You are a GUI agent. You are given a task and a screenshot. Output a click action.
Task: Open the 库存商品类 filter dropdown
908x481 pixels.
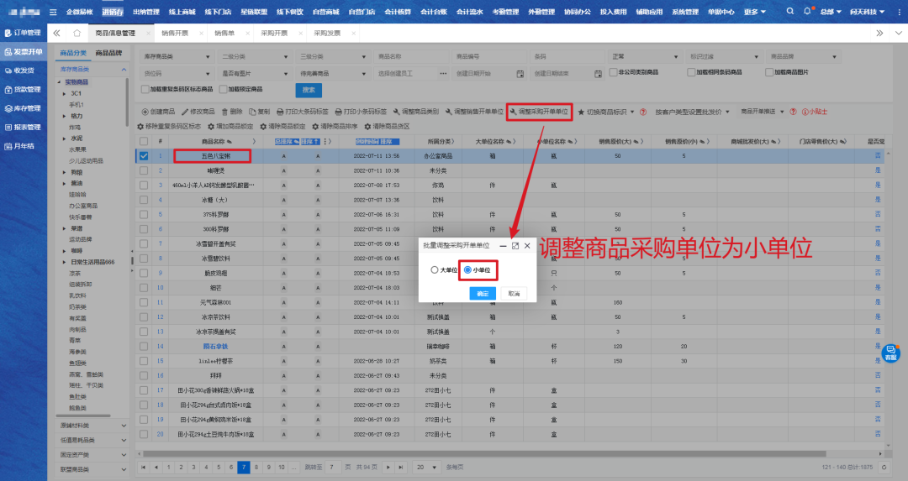coord(178,56)
